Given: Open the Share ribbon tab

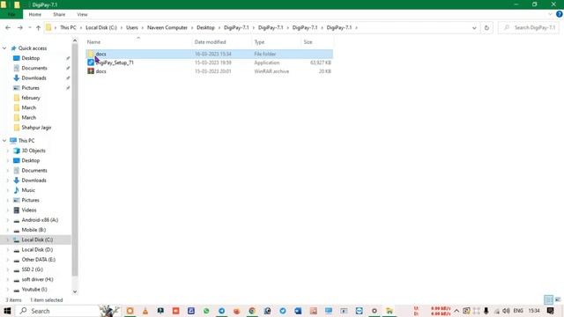Looking at the screenshot, I should click(x=59, y=14).
